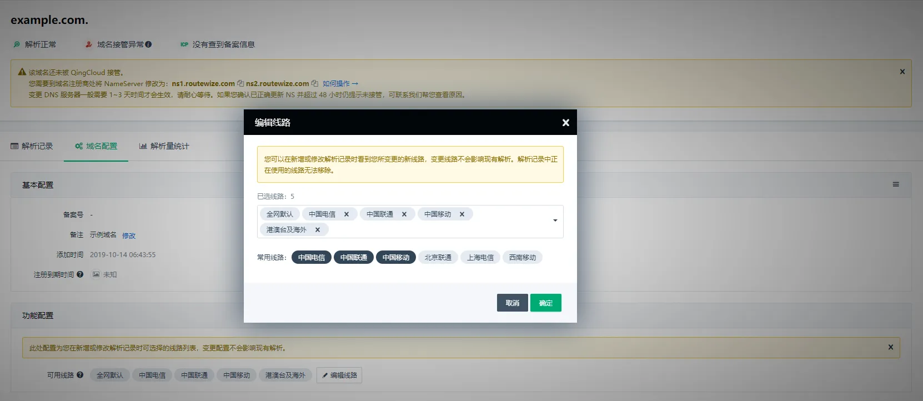923x401 pixels.
Task: Select common line 西南移动
Action: tap(523, 258)
